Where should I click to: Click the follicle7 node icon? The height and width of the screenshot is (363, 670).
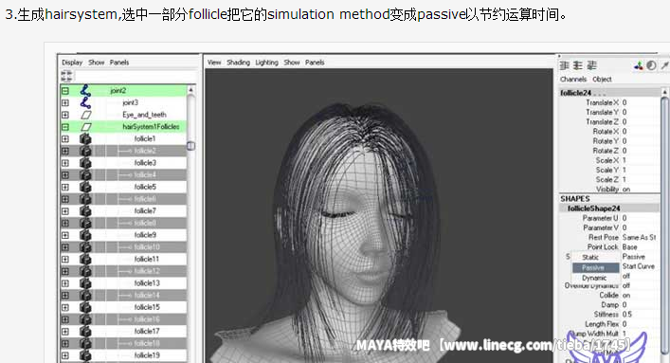[85, 210]
